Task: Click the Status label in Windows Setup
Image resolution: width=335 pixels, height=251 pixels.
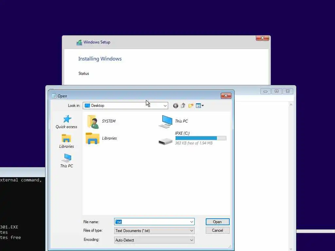Action: (84, 74)
